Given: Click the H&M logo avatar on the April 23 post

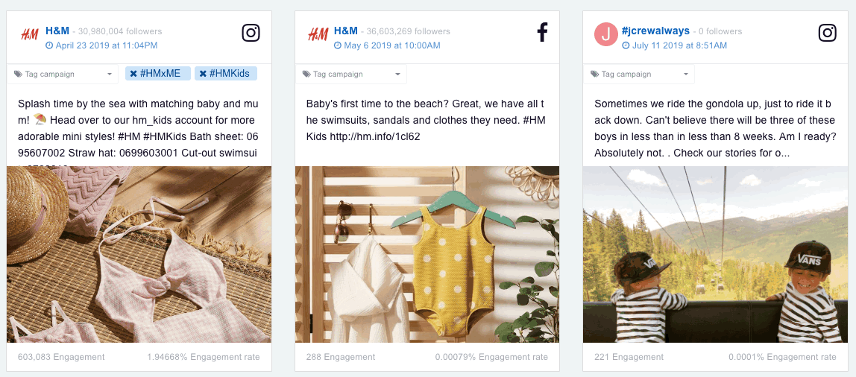Looking at the screenshot, I should coord(30,36).
